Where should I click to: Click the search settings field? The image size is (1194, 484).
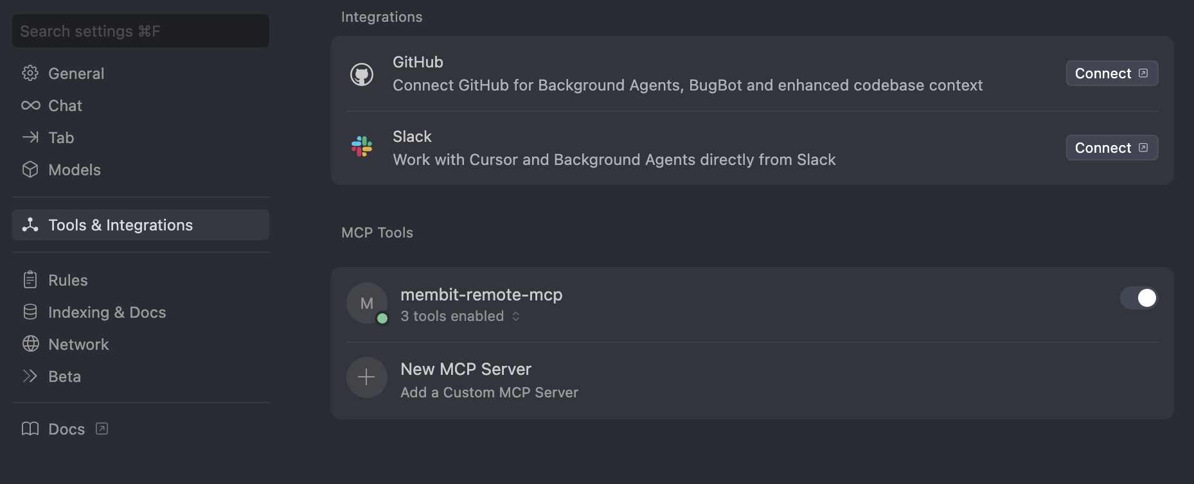pos(140,30)
